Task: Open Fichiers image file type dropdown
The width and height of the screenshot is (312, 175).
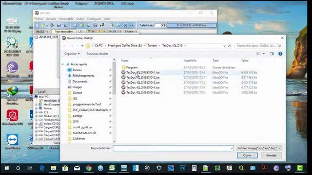Action: (x=259, y=148)
